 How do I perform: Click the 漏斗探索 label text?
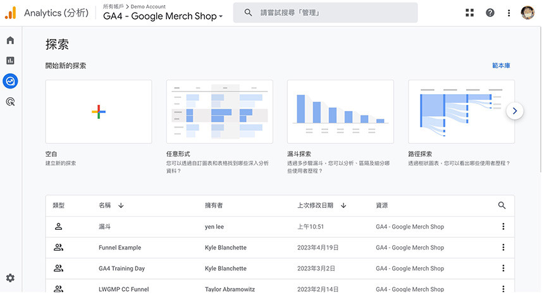(x=299, y=154)
